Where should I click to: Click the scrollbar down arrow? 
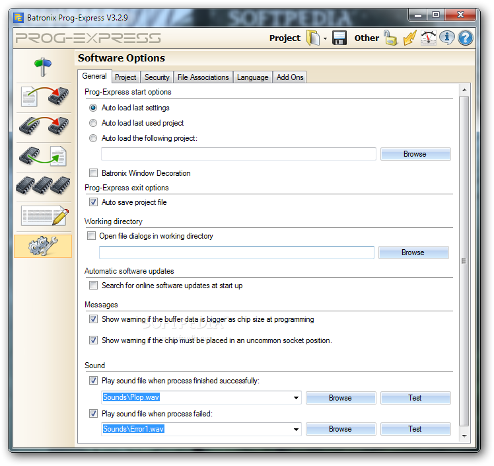[x=464, y=436]
